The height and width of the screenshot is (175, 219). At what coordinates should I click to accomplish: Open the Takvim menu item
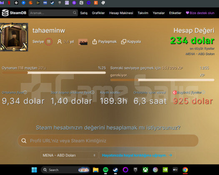(x=143, y=13)
